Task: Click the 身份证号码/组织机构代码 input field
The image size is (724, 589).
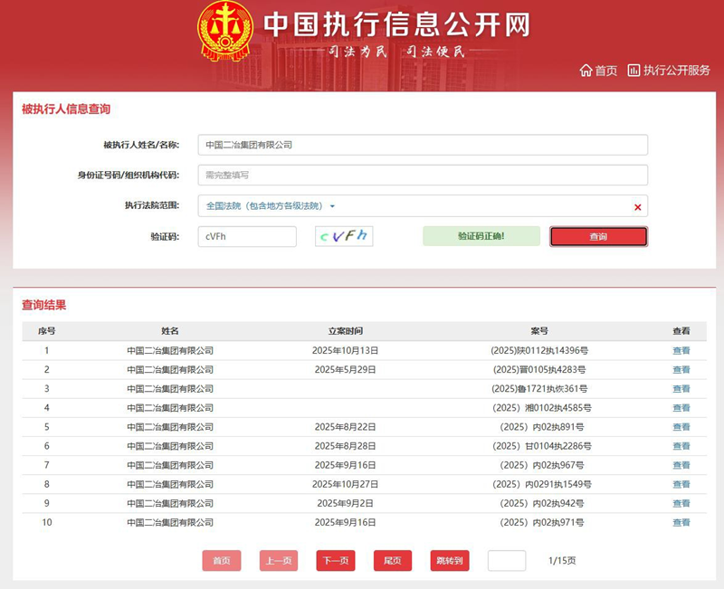Action: 423,176
